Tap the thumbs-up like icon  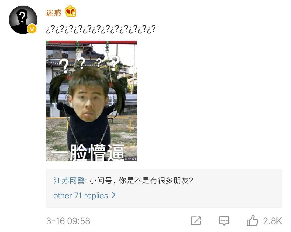coord(252,221)
